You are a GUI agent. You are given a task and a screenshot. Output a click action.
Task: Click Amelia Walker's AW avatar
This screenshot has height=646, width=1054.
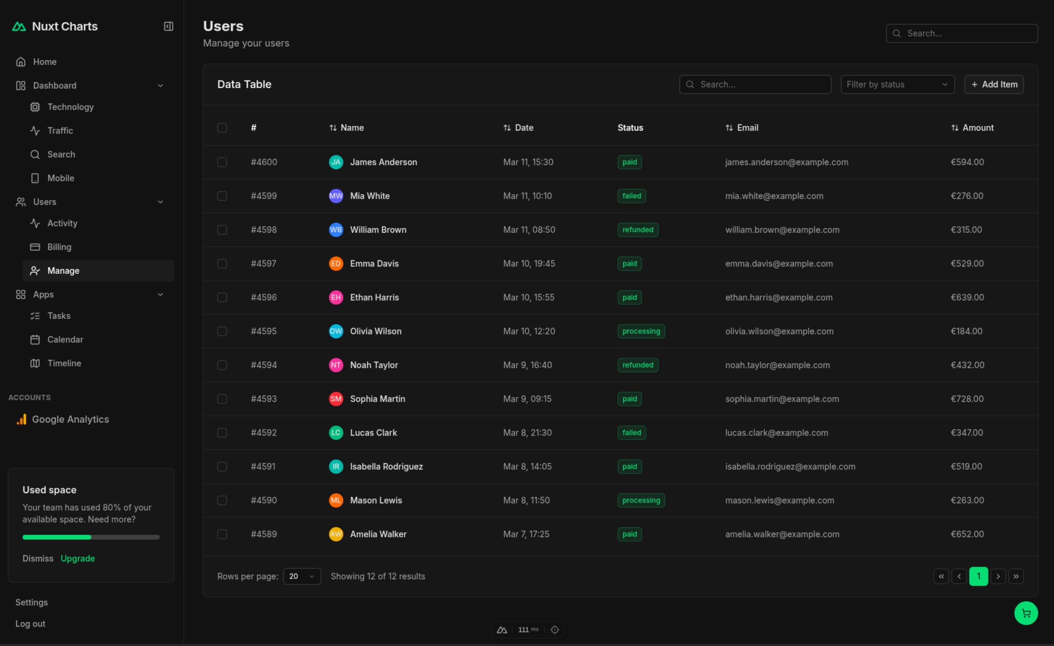click(336, 534)
